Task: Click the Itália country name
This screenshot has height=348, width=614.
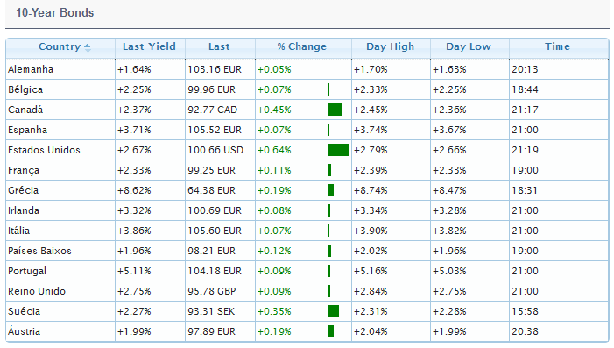Action: (18, 231)
